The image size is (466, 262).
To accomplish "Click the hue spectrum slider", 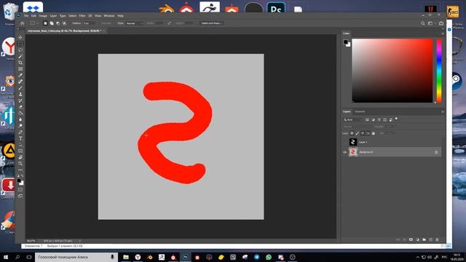I will (x=439, y=71).
